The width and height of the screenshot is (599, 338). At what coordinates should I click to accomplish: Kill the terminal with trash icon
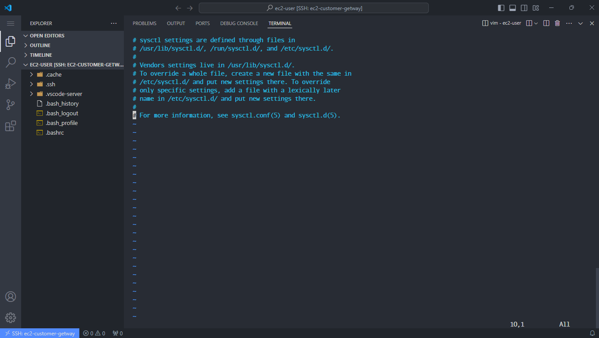point(557,23)
